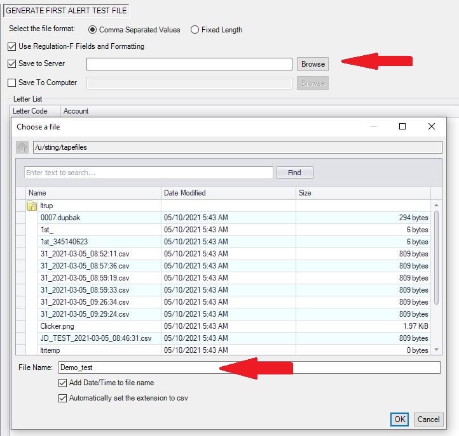
Task: Close the Choose a file dialog
Action: tap(432, 126)
